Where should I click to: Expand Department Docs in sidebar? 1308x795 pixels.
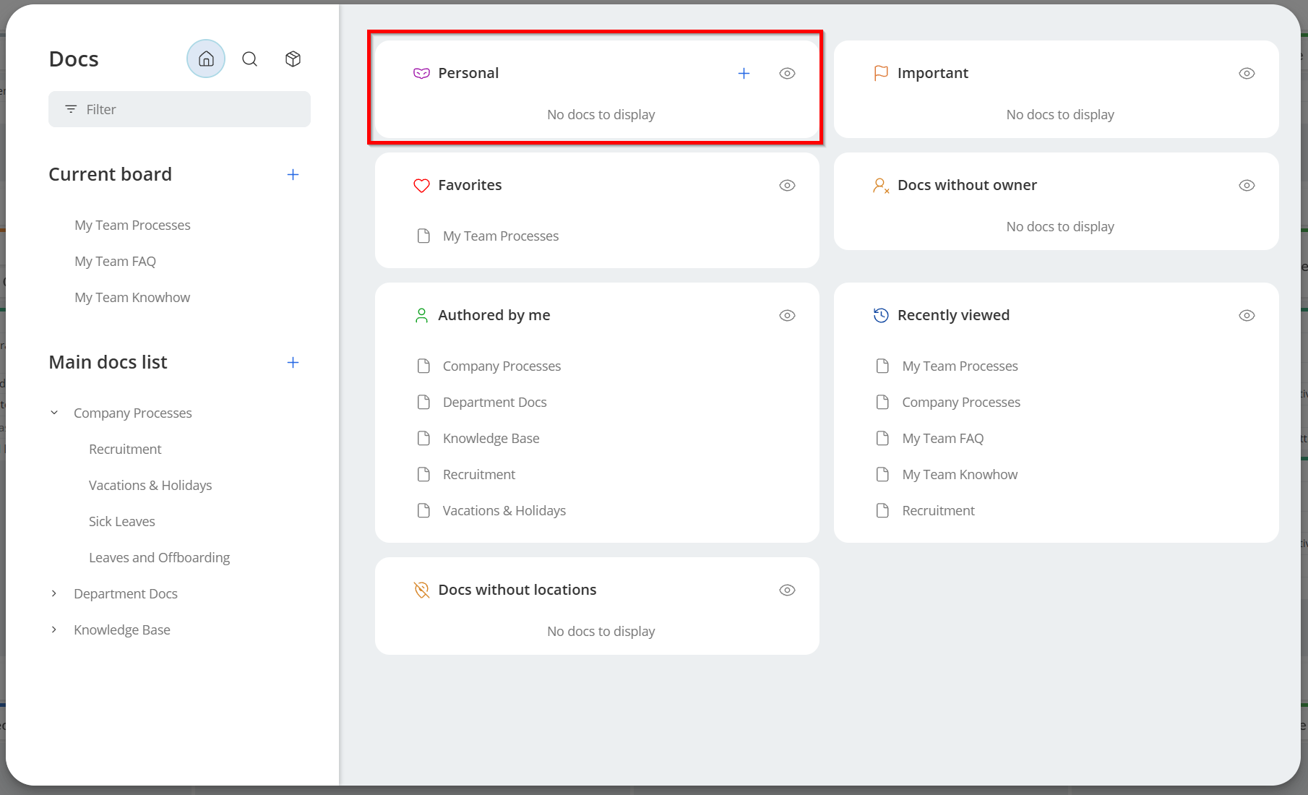pos(54,593)
